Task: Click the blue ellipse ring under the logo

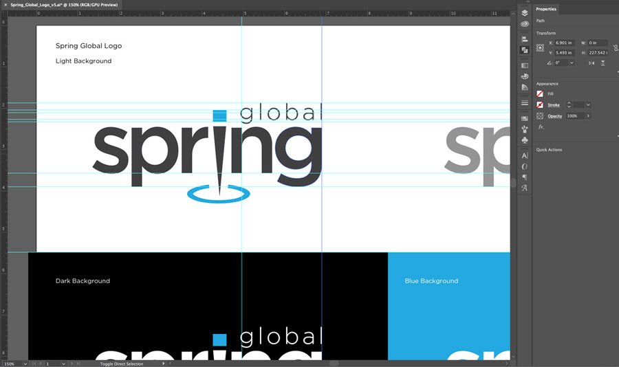Action: coord(218,194)
